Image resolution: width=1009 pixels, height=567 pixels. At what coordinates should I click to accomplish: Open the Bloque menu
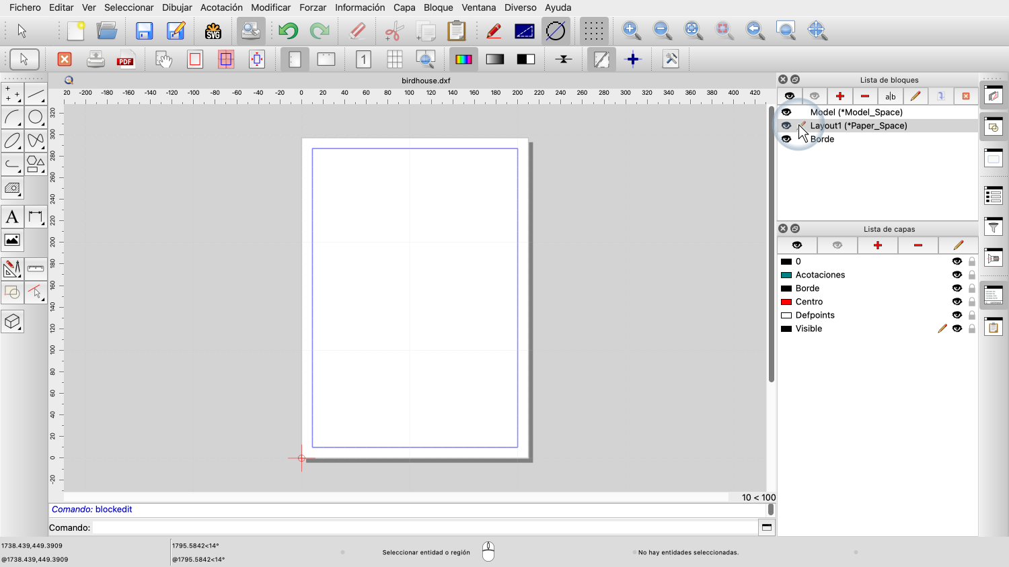point(438,7)
